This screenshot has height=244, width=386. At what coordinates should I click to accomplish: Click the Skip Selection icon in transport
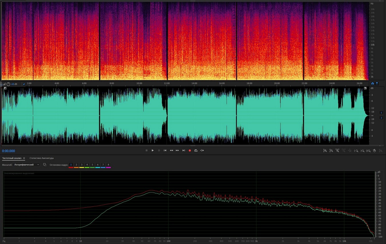point(202,150)
